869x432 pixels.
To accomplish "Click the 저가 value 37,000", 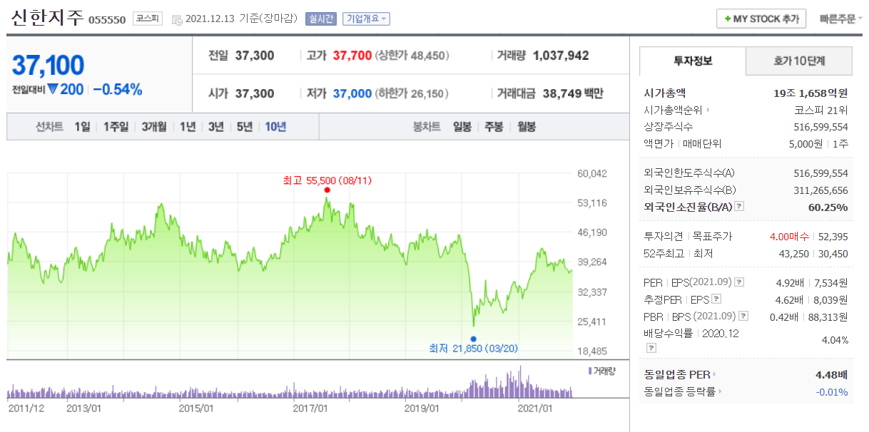I will (352, 93).
